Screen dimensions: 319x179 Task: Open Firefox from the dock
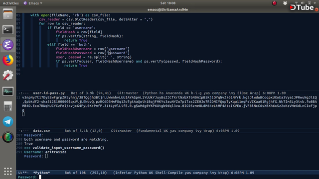(x=8, y=60)
